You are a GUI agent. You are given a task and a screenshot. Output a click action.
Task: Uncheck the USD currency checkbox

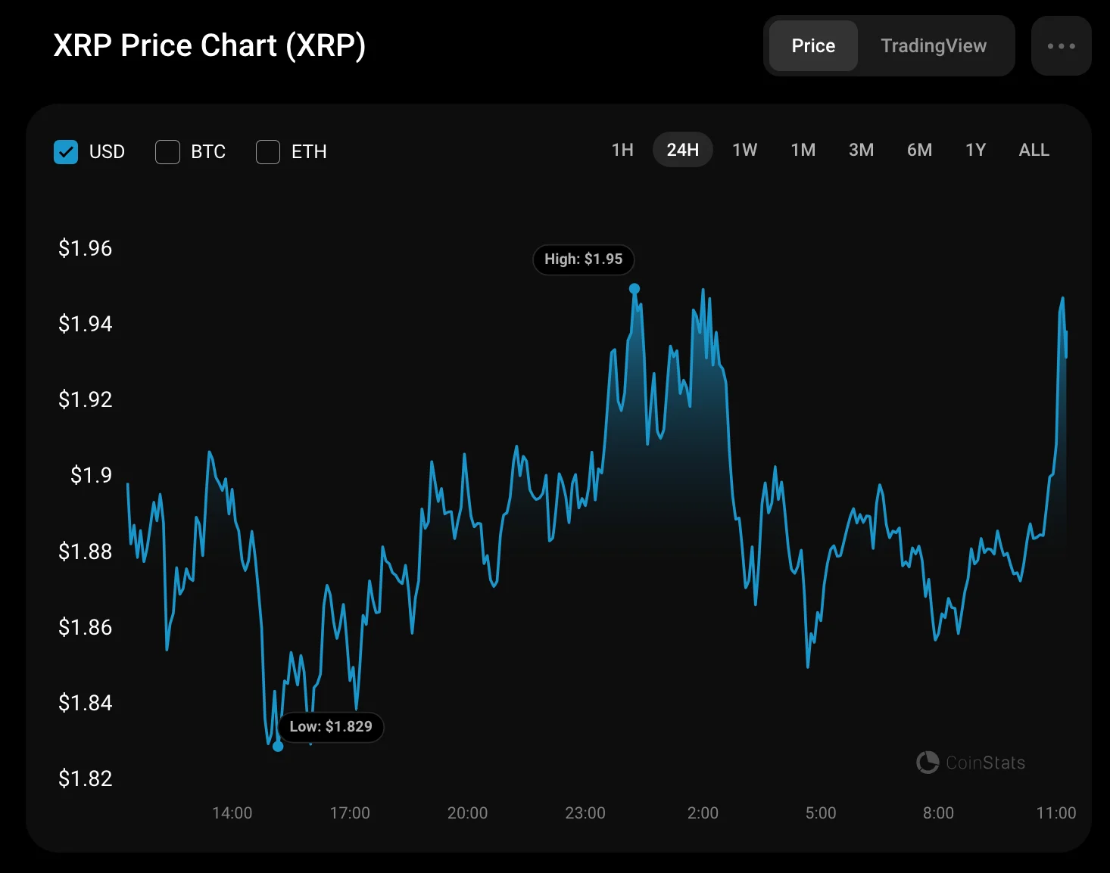66,152
